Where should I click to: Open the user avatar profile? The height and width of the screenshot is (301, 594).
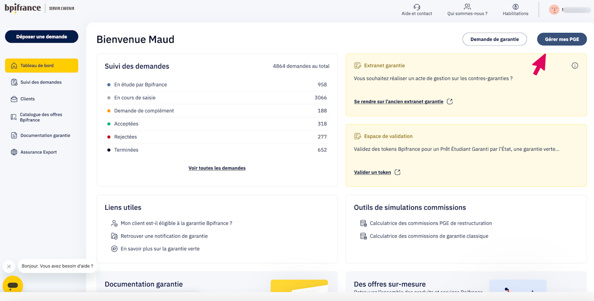554,9
